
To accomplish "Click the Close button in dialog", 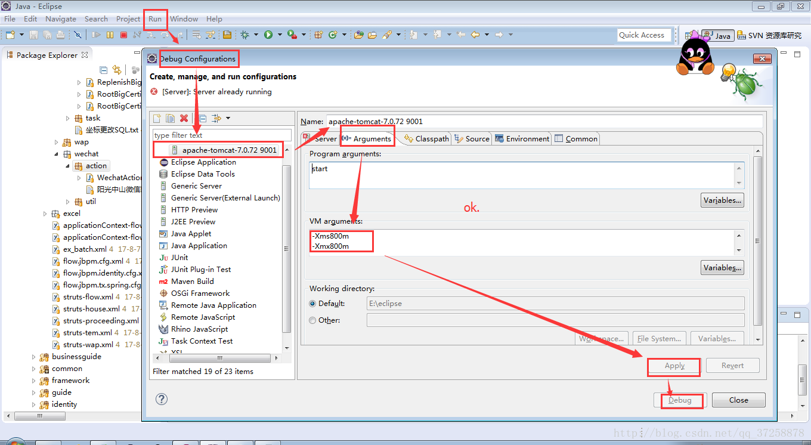I will (738, 400).
